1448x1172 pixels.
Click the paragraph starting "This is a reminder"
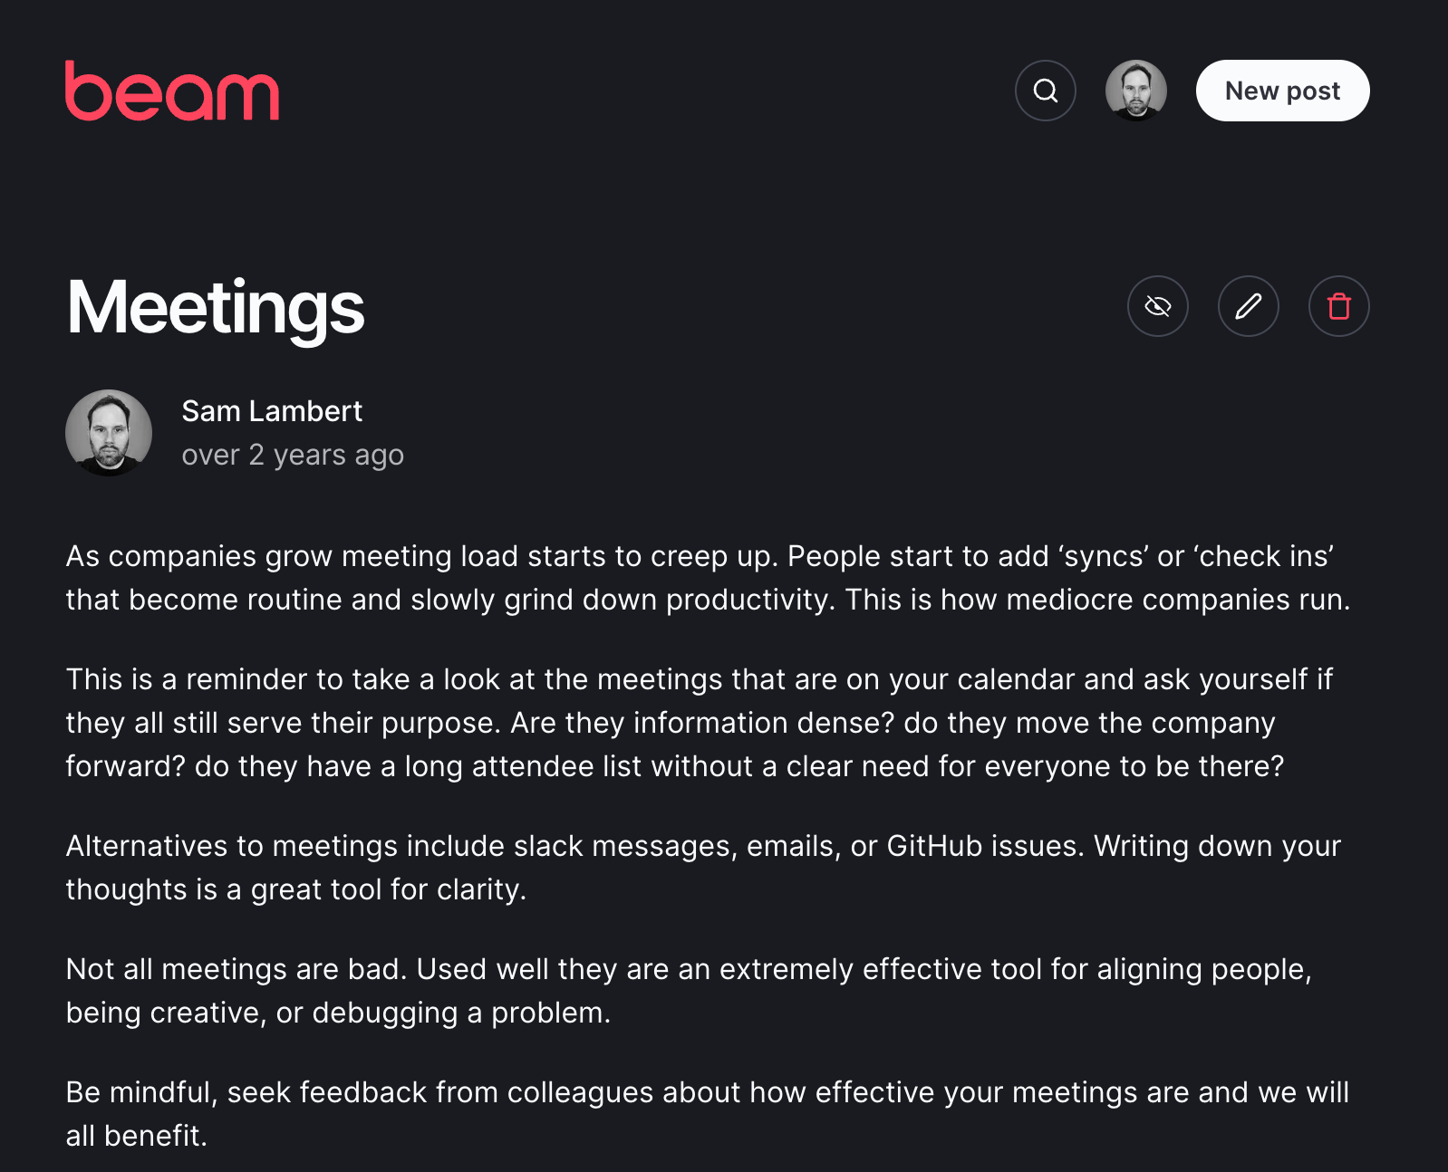[x=698, y=723]
